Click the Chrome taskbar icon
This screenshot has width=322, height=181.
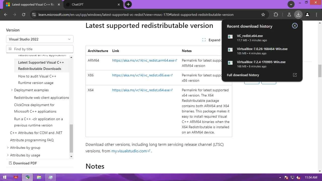point(27,177)
